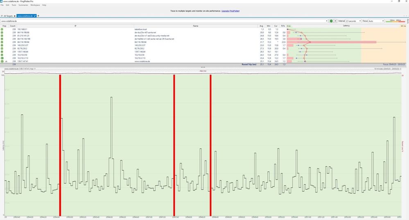Click the green start/pause trace button
Image resolution: width=409 pixels, height=220 pixels.
point(331,21)
